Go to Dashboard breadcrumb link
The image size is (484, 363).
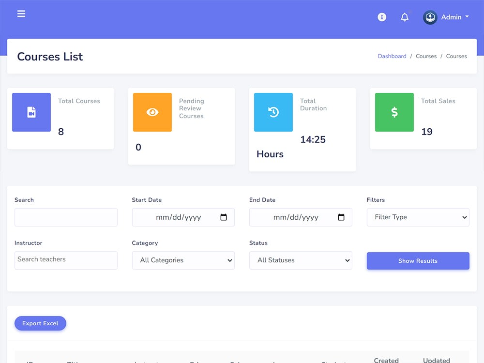coord(392,56)
